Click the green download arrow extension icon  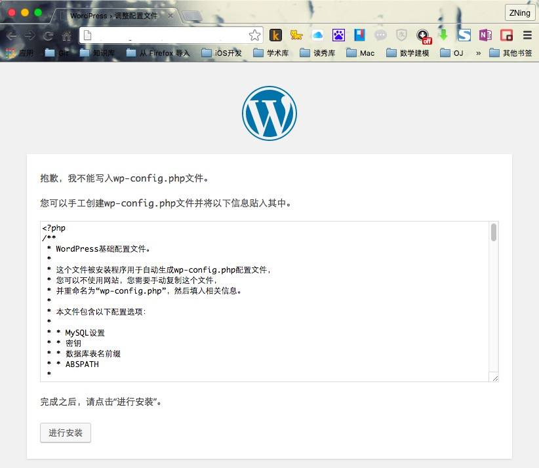[443, 35]
